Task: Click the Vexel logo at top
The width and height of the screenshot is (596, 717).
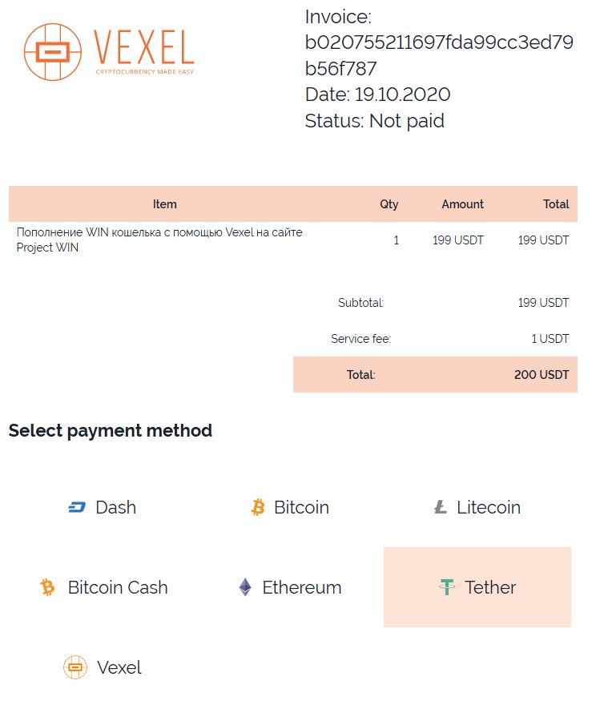Action: 109,52
